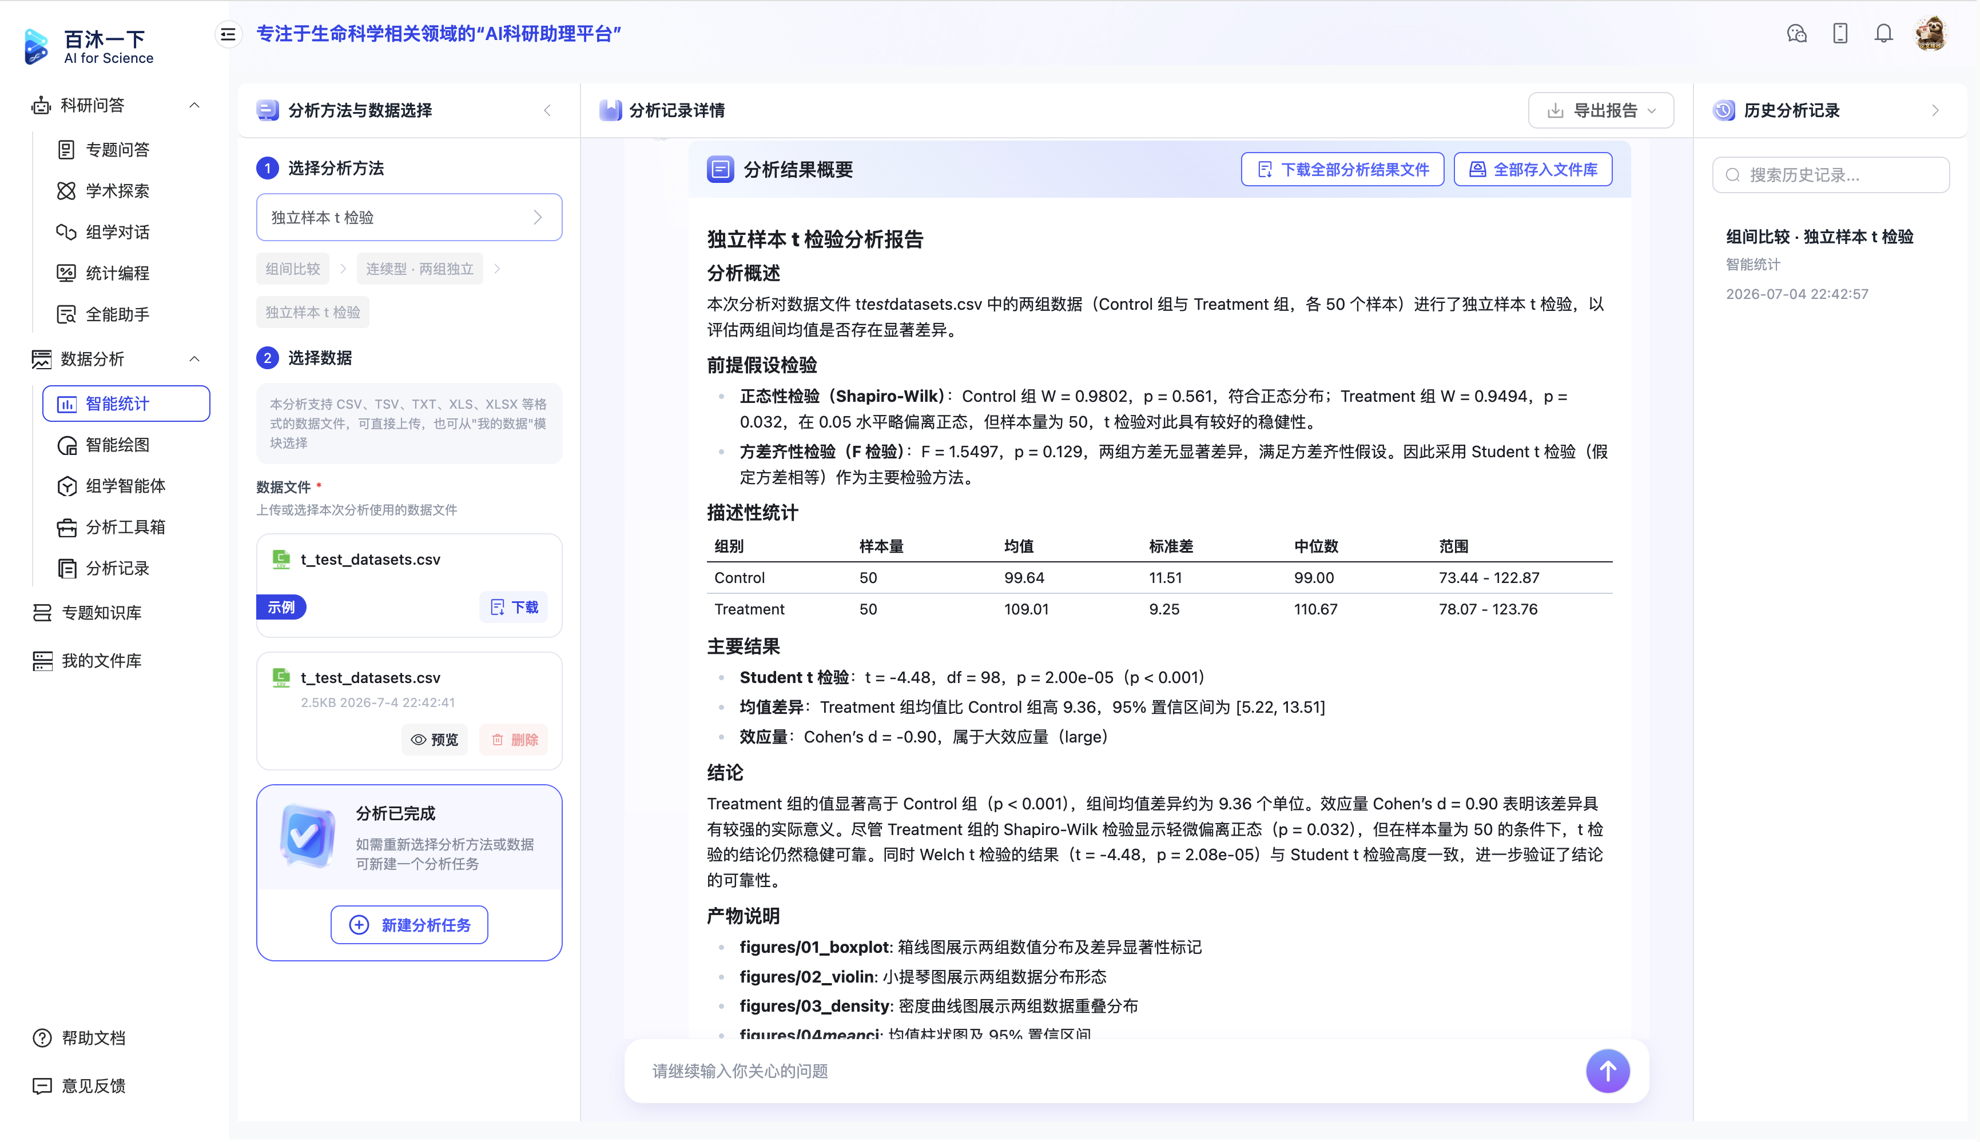The width and height of the screenshot is (1980, 1142).
Task: Click 新建分析任务 button
Action: pos(409,925)
